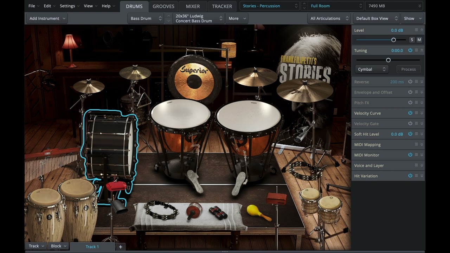Select the black tambourine on the table

click(x=161, y=209)
